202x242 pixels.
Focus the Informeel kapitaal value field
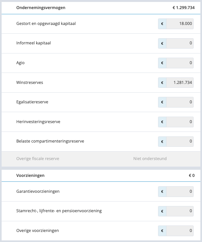click(x=180, y=43)
